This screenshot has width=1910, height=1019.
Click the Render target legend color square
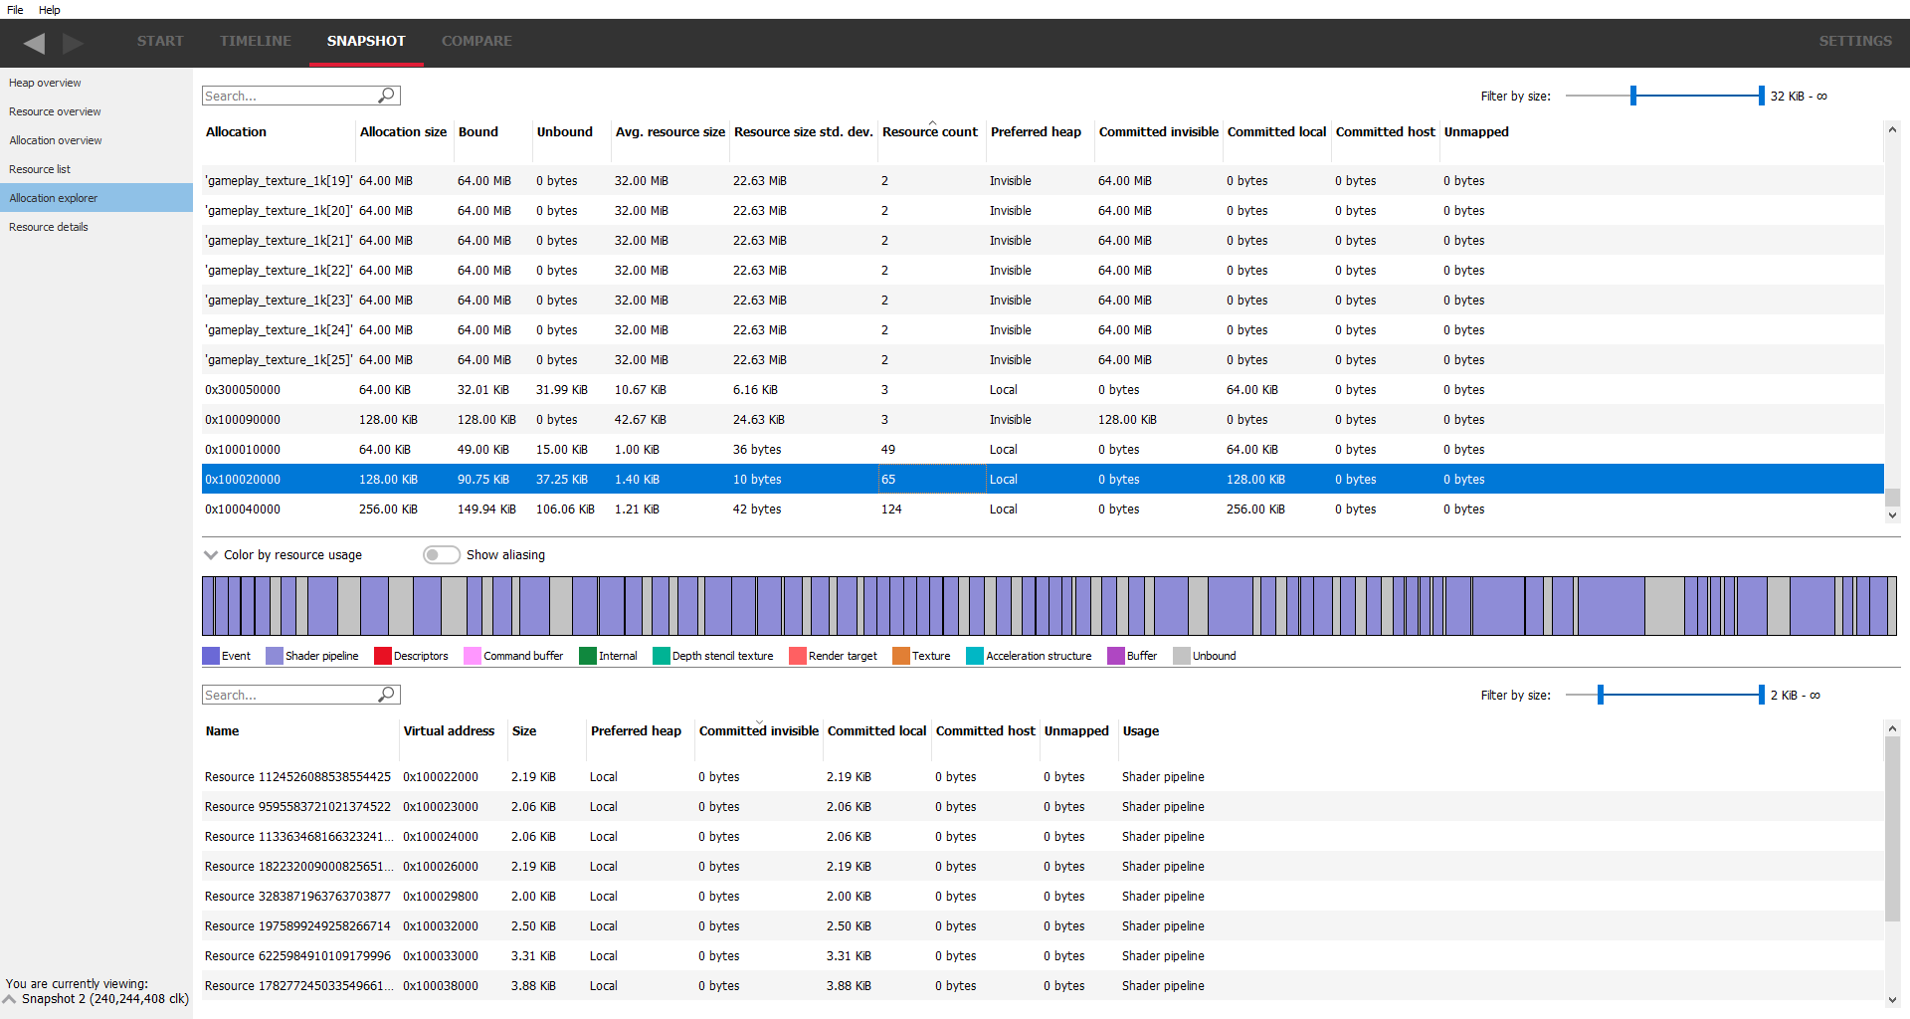(797, 656)
